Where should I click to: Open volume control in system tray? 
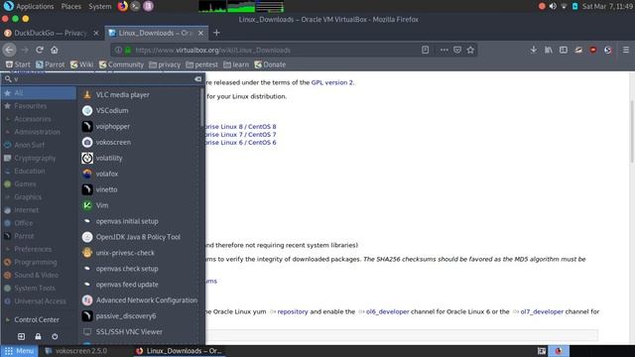pos(553,6)
